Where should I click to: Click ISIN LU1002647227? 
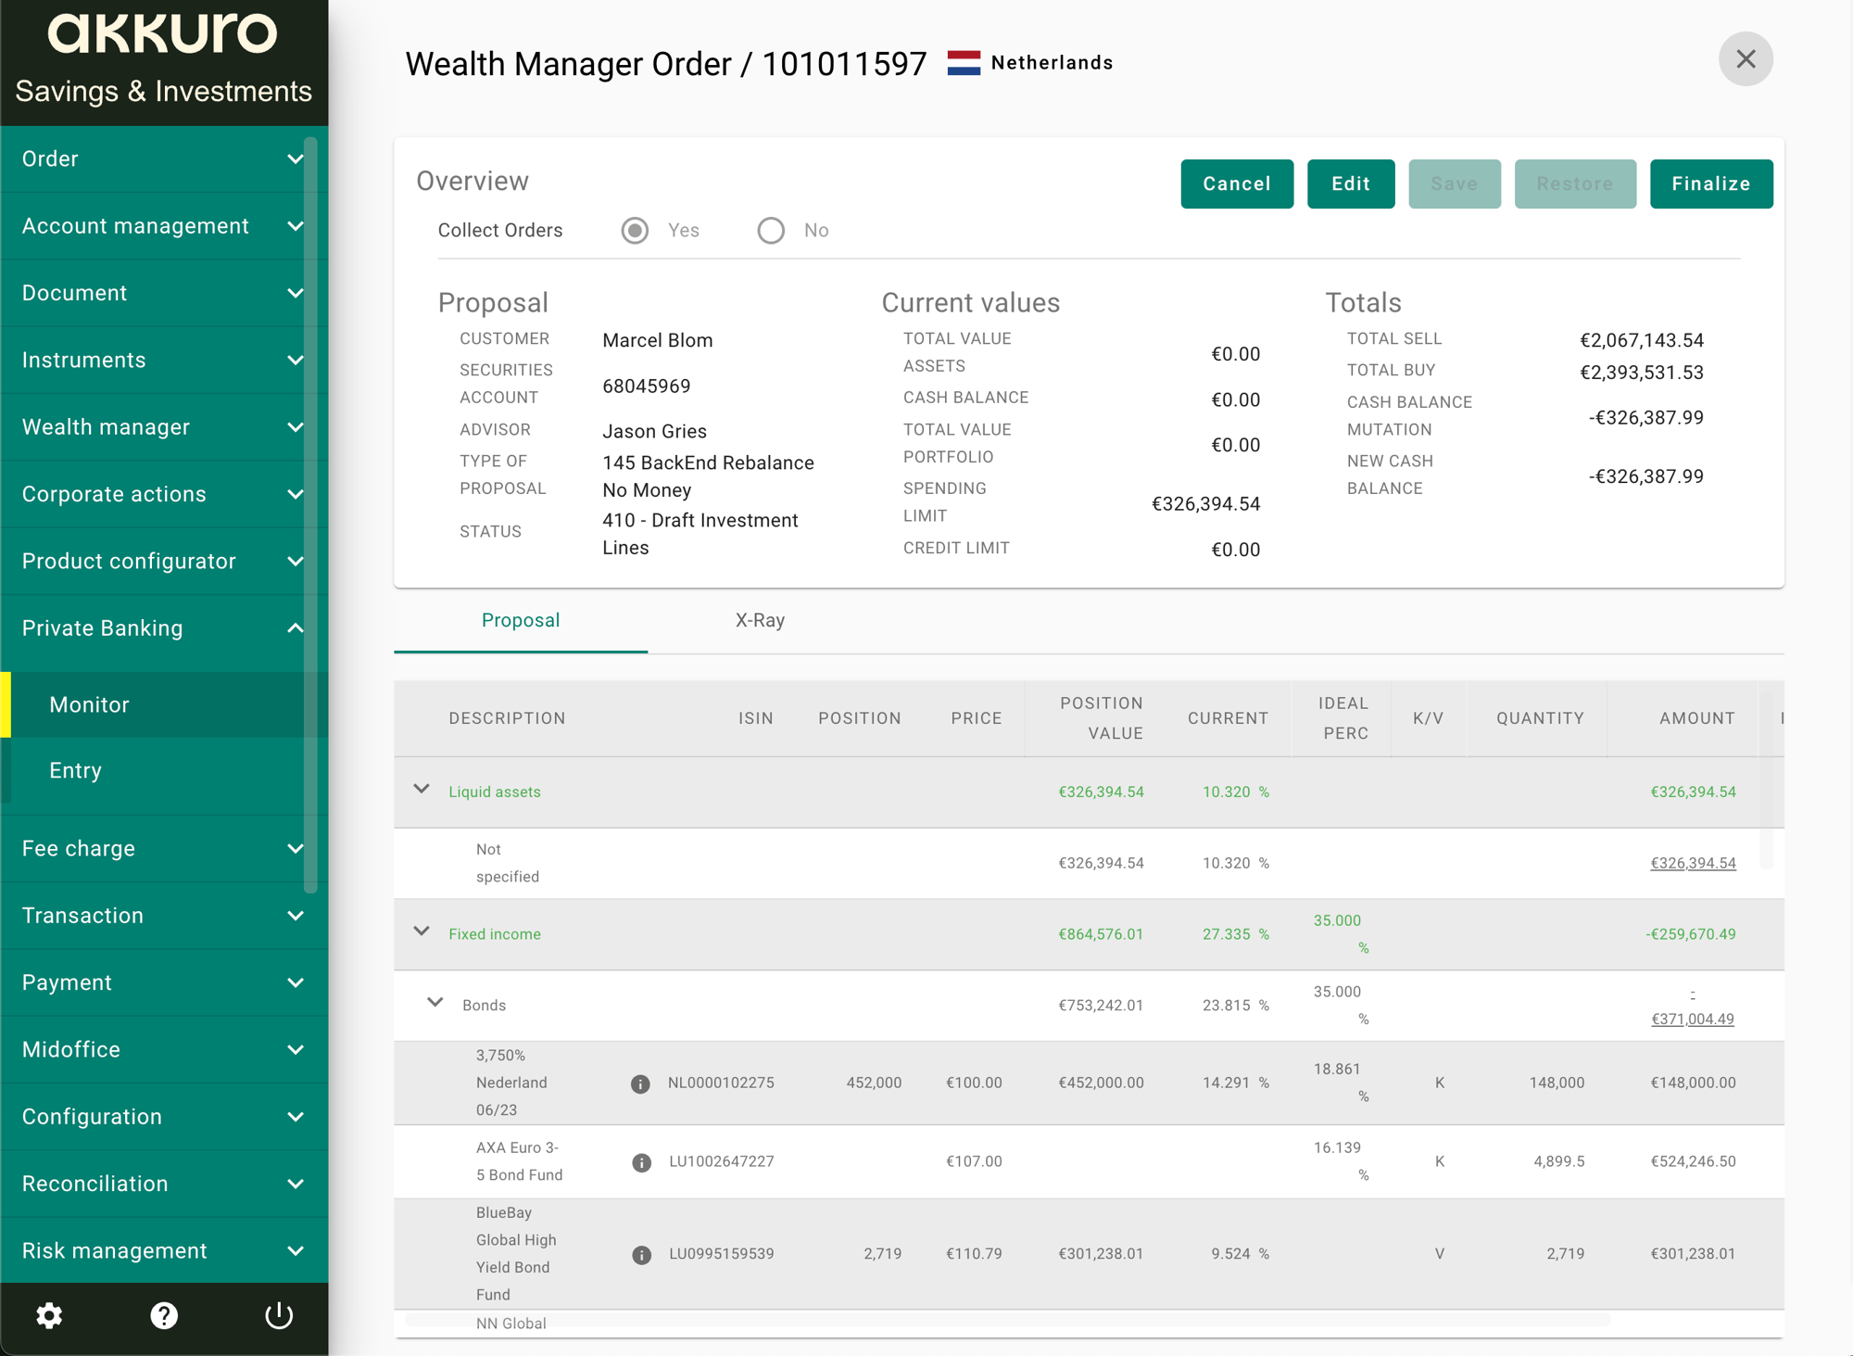(x=722, y=1161)
